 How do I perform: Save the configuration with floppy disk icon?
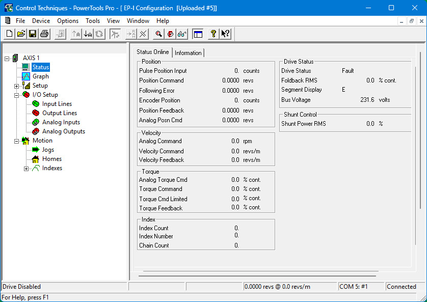pyautogui.click(x=33, y=34)
